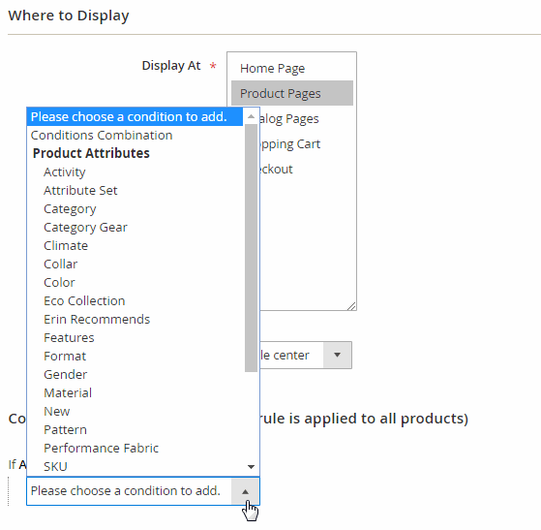541x530 pixels.
Task: Click the 'Please choose a condition to add.' select box
Action: point(143,491)
